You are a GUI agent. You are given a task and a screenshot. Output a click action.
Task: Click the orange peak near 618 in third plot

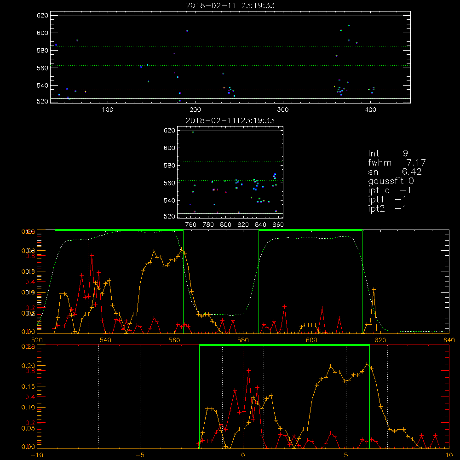pos(374,289)
